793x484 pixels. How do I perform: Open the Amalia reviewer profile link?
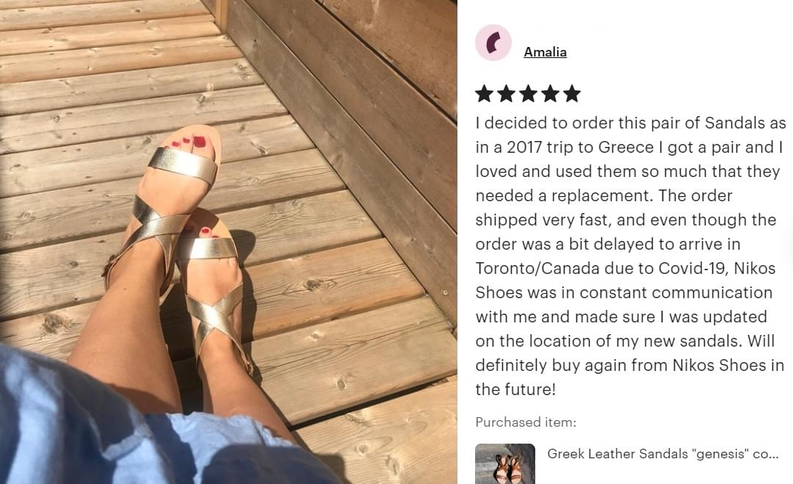[x=545, y=52]
